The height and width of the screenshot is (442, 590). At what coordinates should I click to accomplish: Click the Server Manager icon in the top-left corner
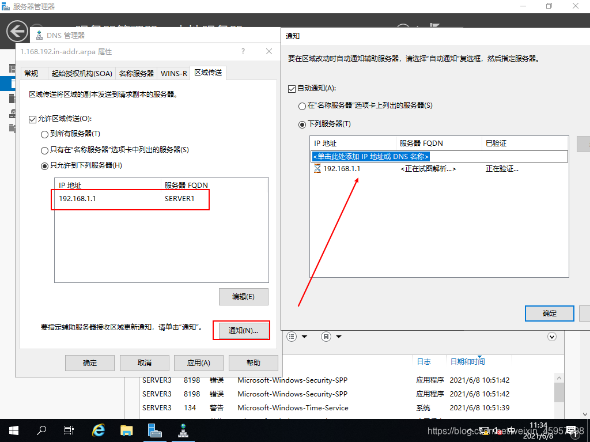(6, 6)
